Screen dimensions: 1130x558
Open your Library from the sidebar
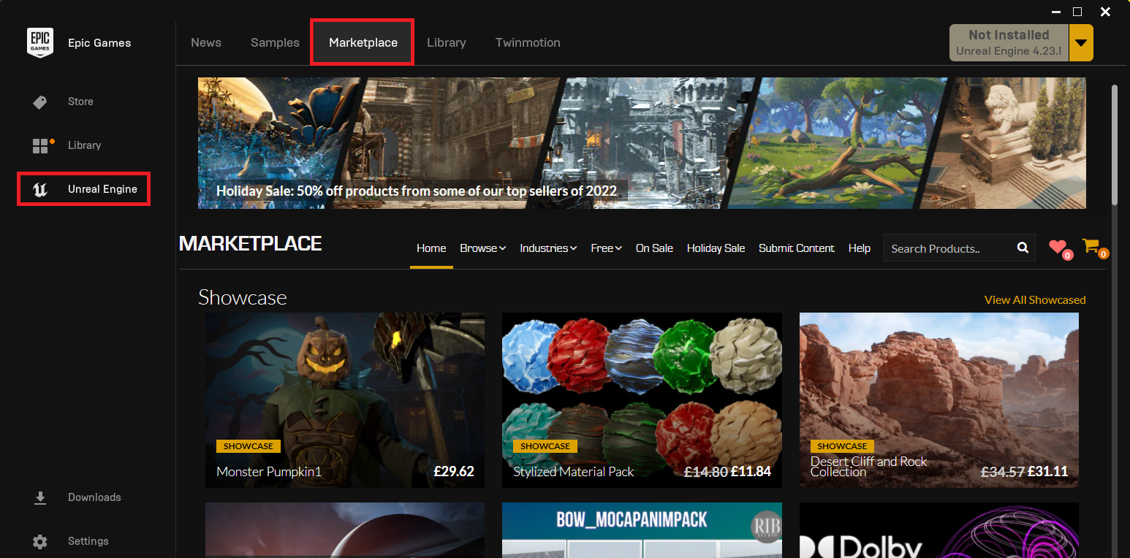coord(83,145)
